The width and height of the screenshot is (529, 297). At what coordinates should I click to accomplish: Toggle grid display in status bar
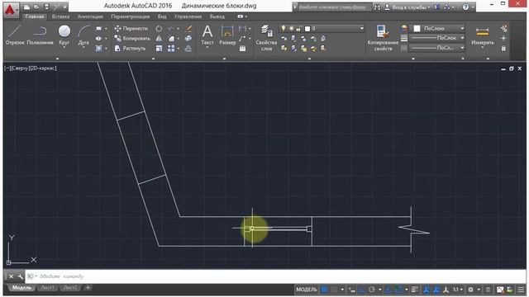pos(325,290)
